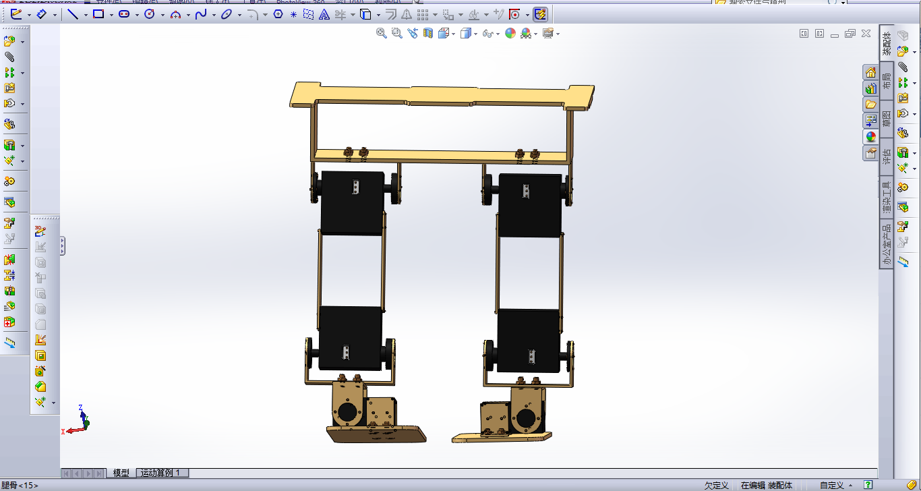
Task: Open File Explorer folder pane icon
Action: [x=870, y=105]
